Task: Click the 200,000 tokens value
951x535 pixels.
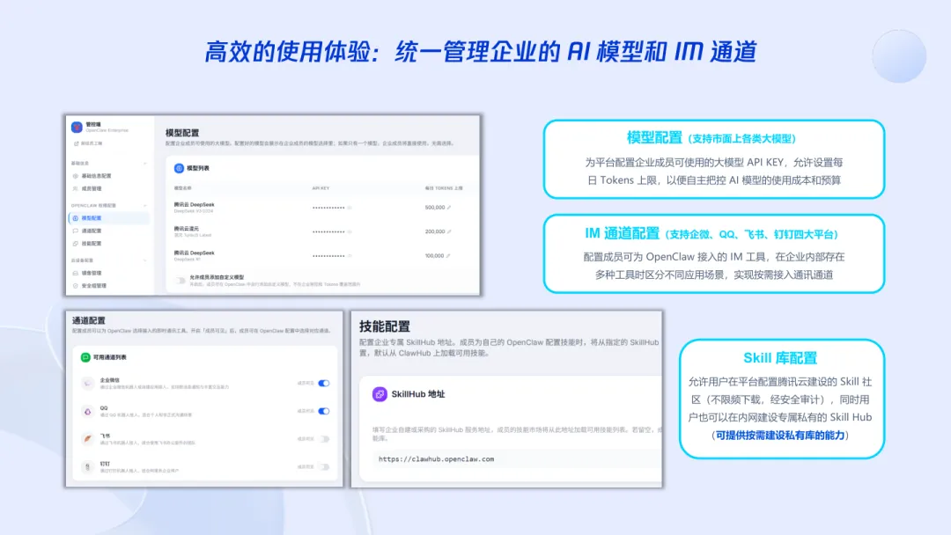Action: [435, 231]
